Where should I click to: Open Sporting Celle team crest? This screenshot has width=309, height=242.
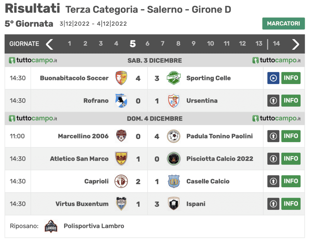[x=174, y=78]
